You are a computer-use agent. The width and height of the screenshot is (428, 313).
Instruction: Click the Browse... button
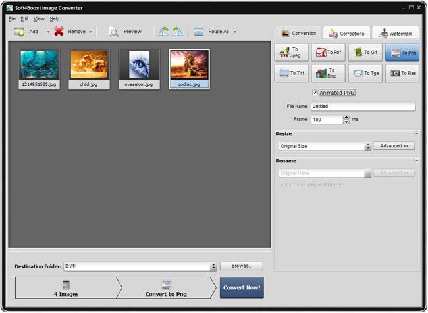242,266
